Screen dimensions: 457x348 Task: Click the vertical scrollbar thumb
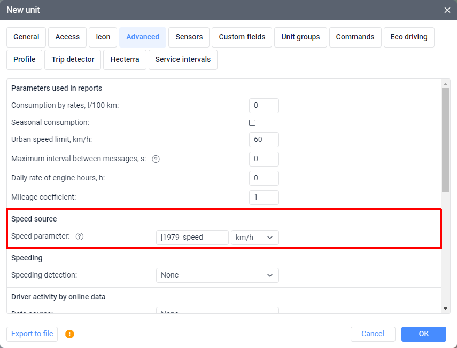point(445,139)
